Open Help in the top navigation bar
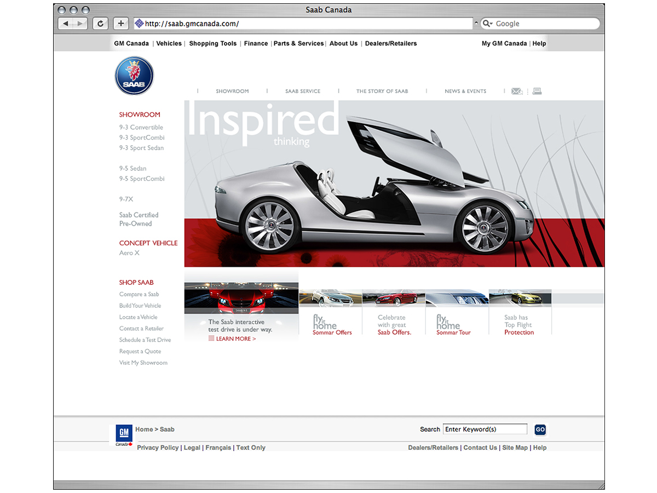Image resolution: width=657 pixels, height=493 pixels. point(539,44)
